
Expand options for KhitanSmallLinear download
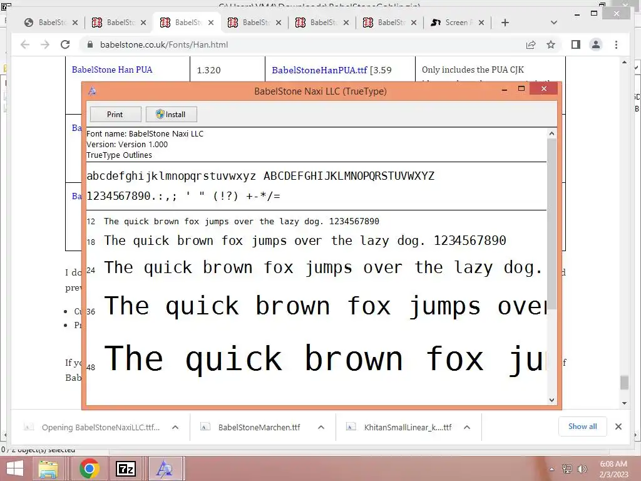467,427
